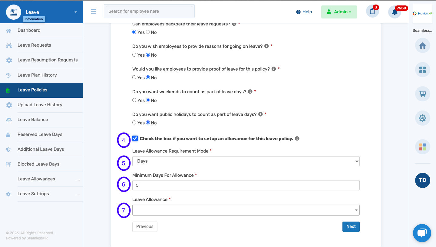
Task: Click the home icon in right sidebar
Action: (x=422, y=46)
